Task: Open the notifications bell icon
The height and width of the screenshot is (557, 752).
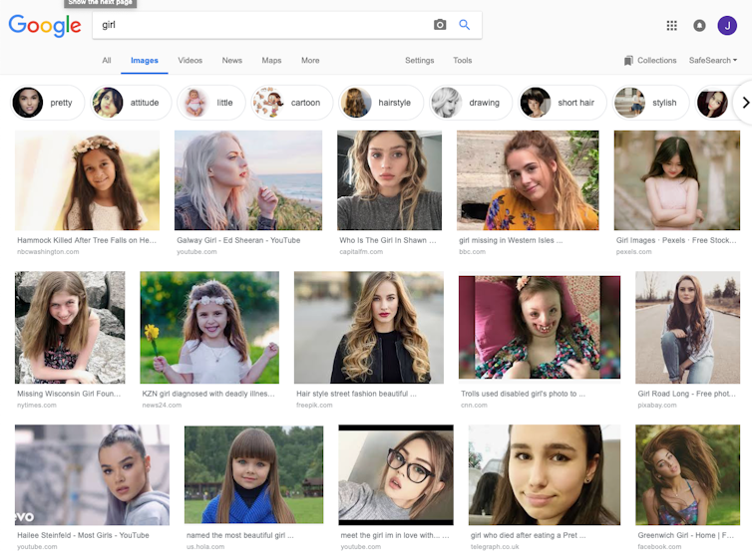Action: pos(699,26)
